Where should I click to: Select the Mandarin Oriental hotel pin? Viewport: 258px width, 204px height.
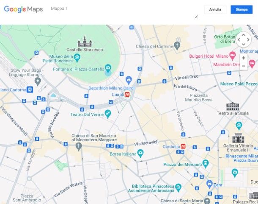252,64
